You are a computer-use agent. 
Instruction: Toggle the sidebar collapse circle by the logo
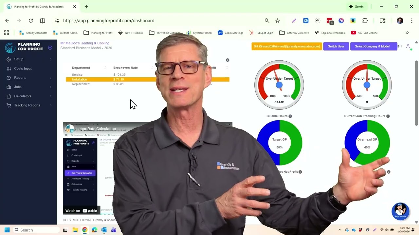coord(50,48)
